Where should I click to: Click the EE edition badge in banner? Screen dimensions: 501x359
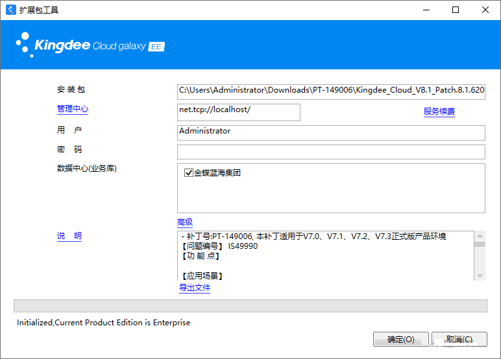156,47
